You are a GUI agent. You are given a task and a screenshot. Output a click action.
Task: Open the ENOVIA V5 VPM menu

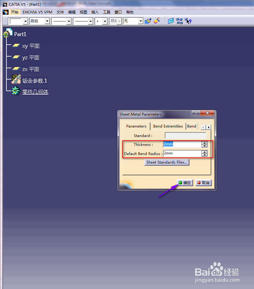[37, 12]
